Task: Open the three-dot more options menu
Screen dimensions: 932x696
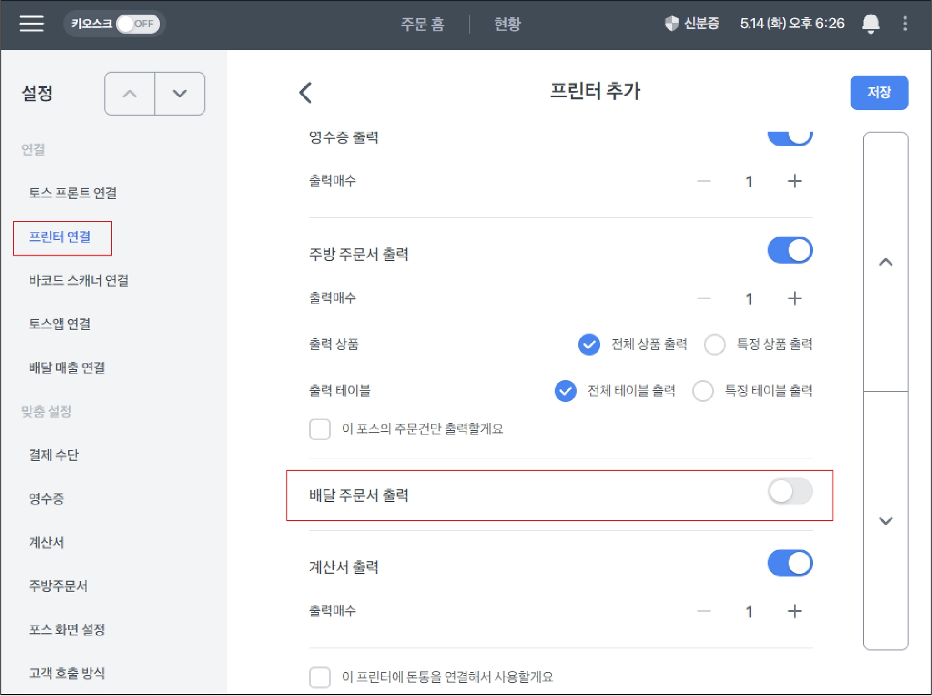Action: tap(905, 23)
